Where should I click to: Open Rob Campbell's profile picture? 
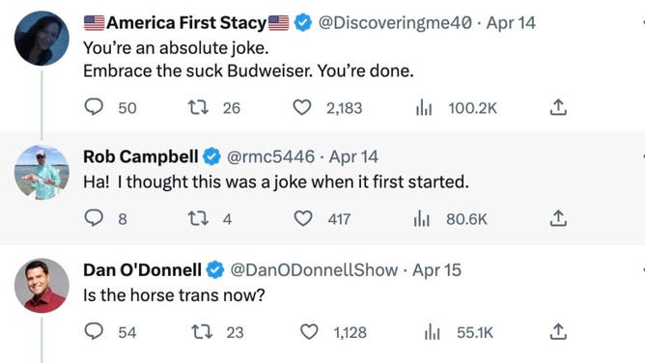pos(42,173)
